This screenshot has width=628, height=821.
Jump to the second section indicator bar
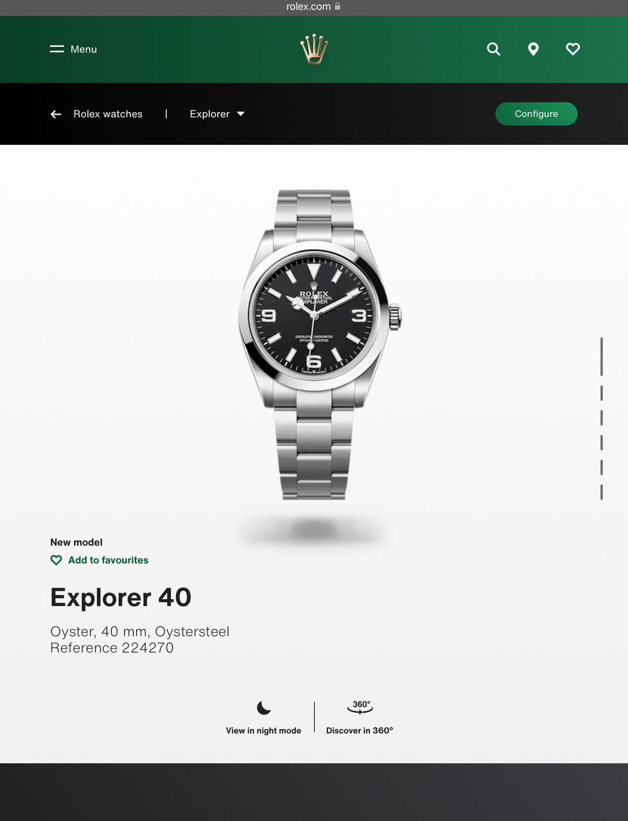[602, 393]
